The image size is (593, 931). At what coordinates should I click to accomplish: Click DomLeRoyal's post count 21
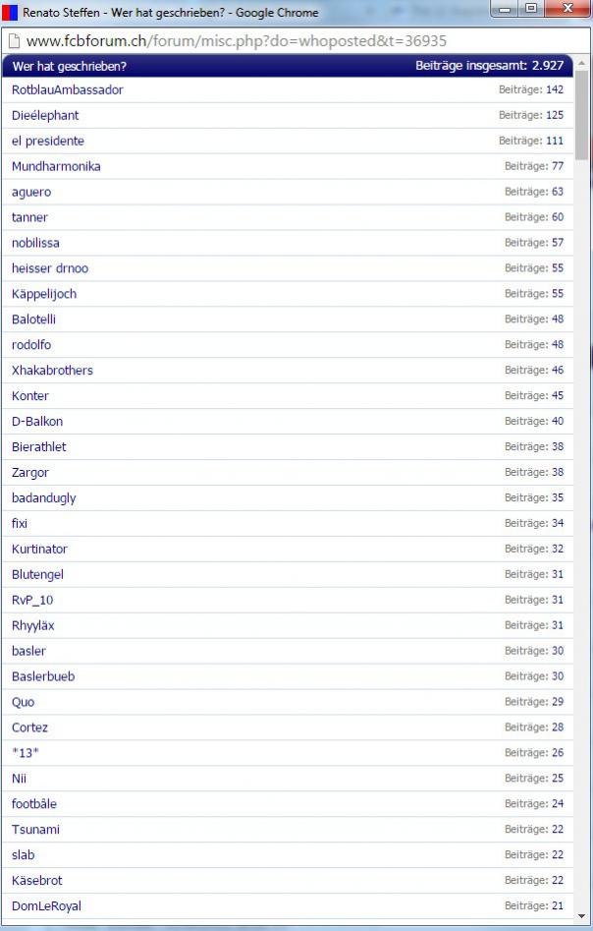558,906
